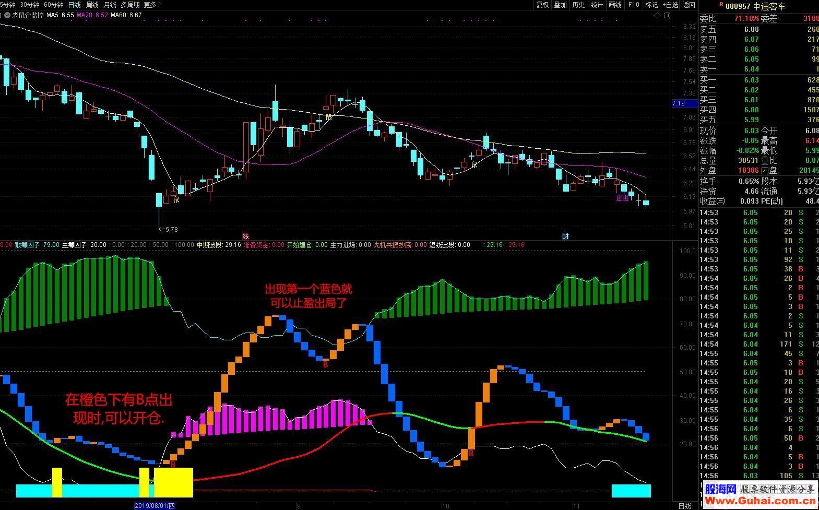Click the 14:56 trade row with volume 50
The height and width of the screenshot is (510, 819).
(759, 438)
